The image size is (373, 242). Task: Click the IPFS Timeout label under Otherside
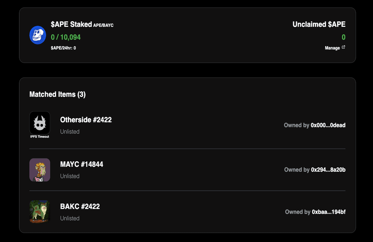tap(40, 137)
